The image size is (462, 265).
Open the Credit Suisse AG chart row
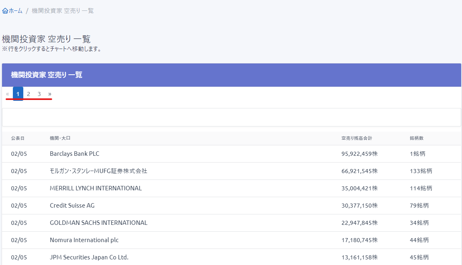tap(72, 206)
